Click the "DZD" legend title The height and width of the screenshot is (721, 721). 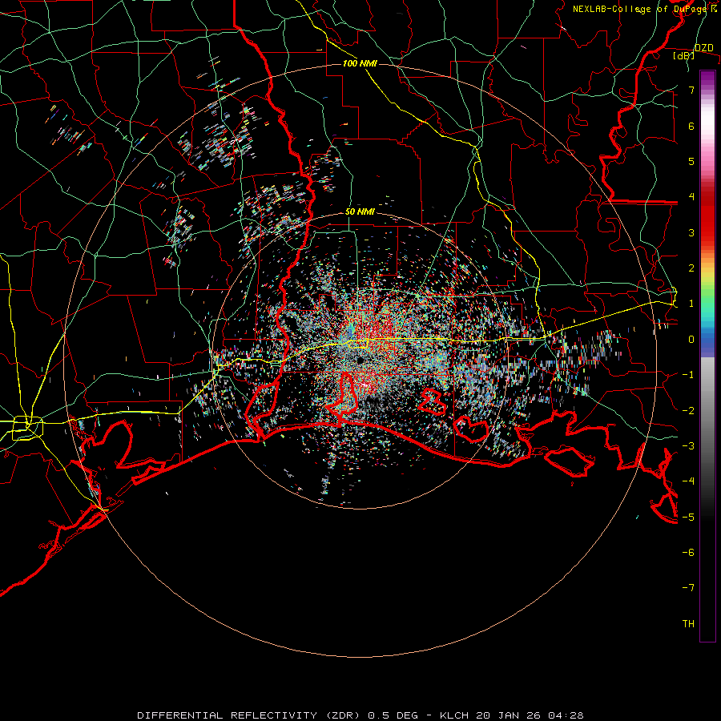(x=704, y=48)
